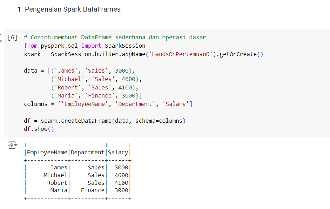Select the Maria row in the output table
This screenshot has width=330, height=209.
78,190
